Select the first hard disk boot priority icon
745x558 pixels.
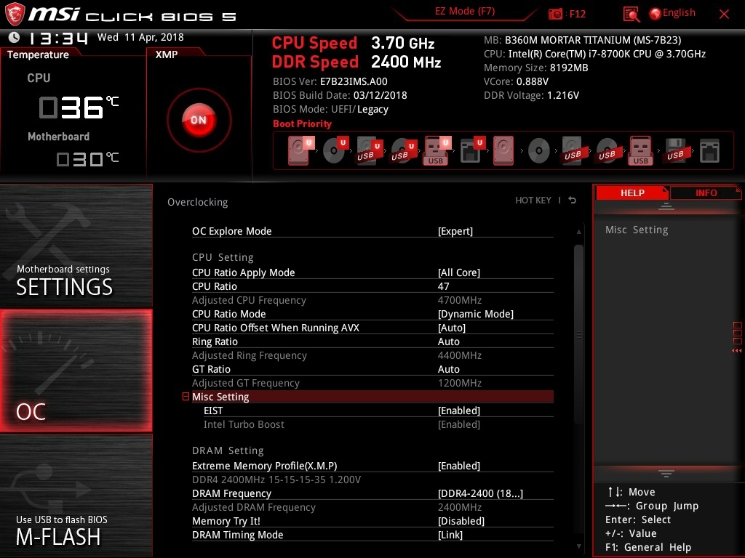(x=299, y=151)
